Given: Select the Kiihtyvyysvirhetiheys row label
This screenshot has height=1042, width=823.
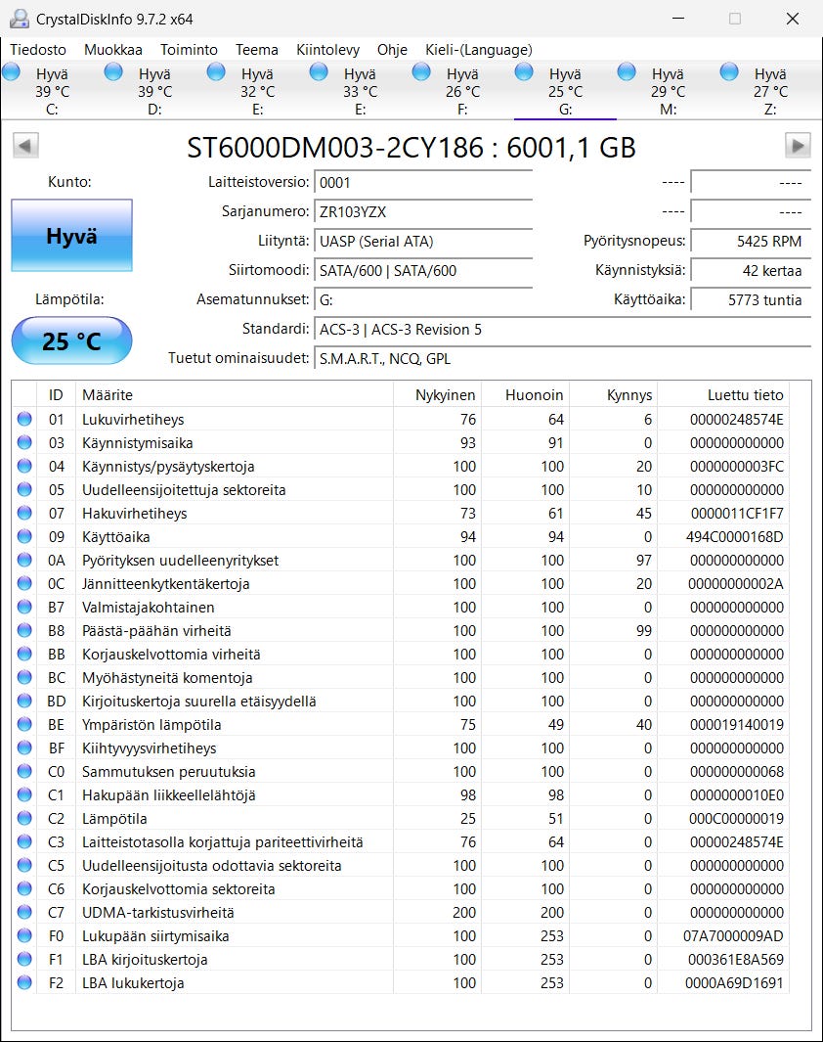Looking at the screenshot, I should [149, 748].
